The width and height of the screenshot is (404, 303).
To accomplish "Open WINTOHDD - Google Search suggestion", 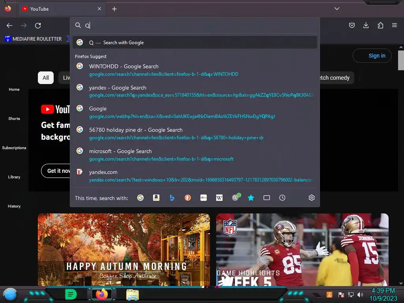I will point(195,70).
